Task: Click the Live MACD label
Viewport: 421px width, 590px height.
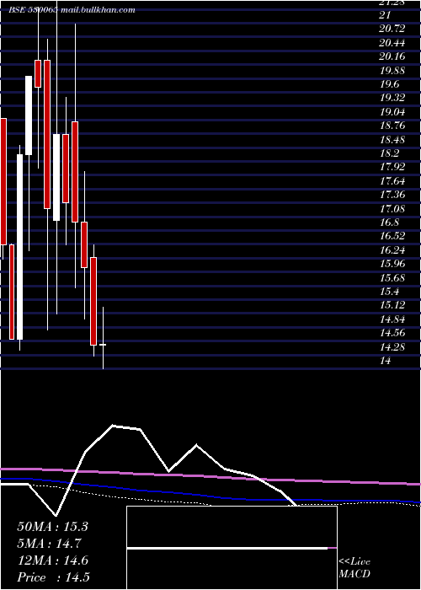Action: 354,568
